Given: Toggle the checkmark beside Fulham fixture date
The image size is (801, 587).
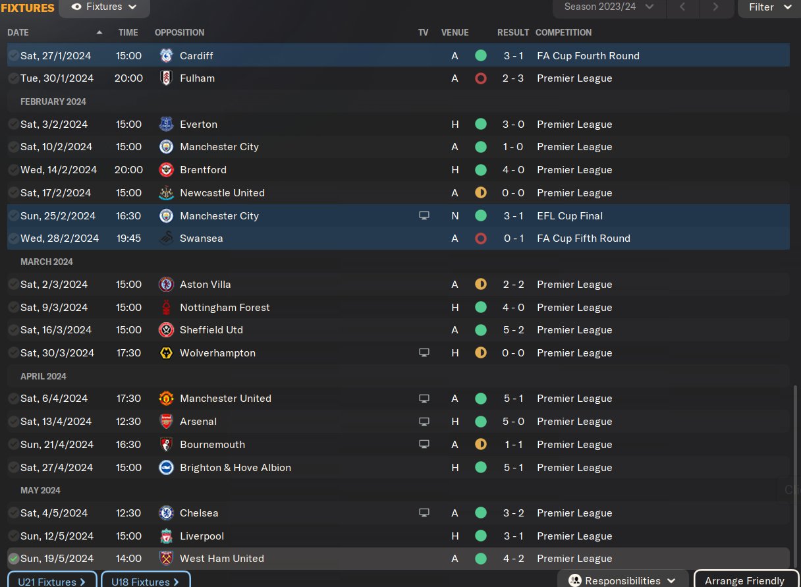Looking at the screenshot, I should pyautogui.click(x=13, y=78).
